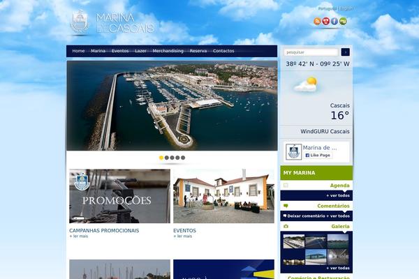Open first gallery thumbnail in top row
This screenshot has width=419, height=279.
(294, 241)
